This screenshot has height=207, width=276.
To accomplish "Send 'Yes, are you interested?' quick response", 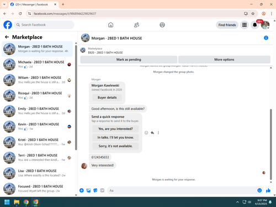I will (x=115, y=129).
